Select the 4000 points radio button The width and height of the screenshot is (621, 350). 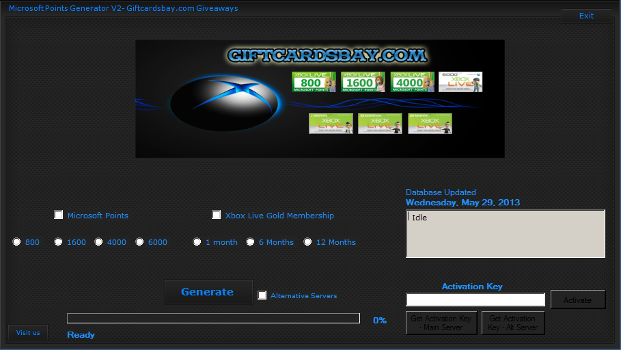98,242
